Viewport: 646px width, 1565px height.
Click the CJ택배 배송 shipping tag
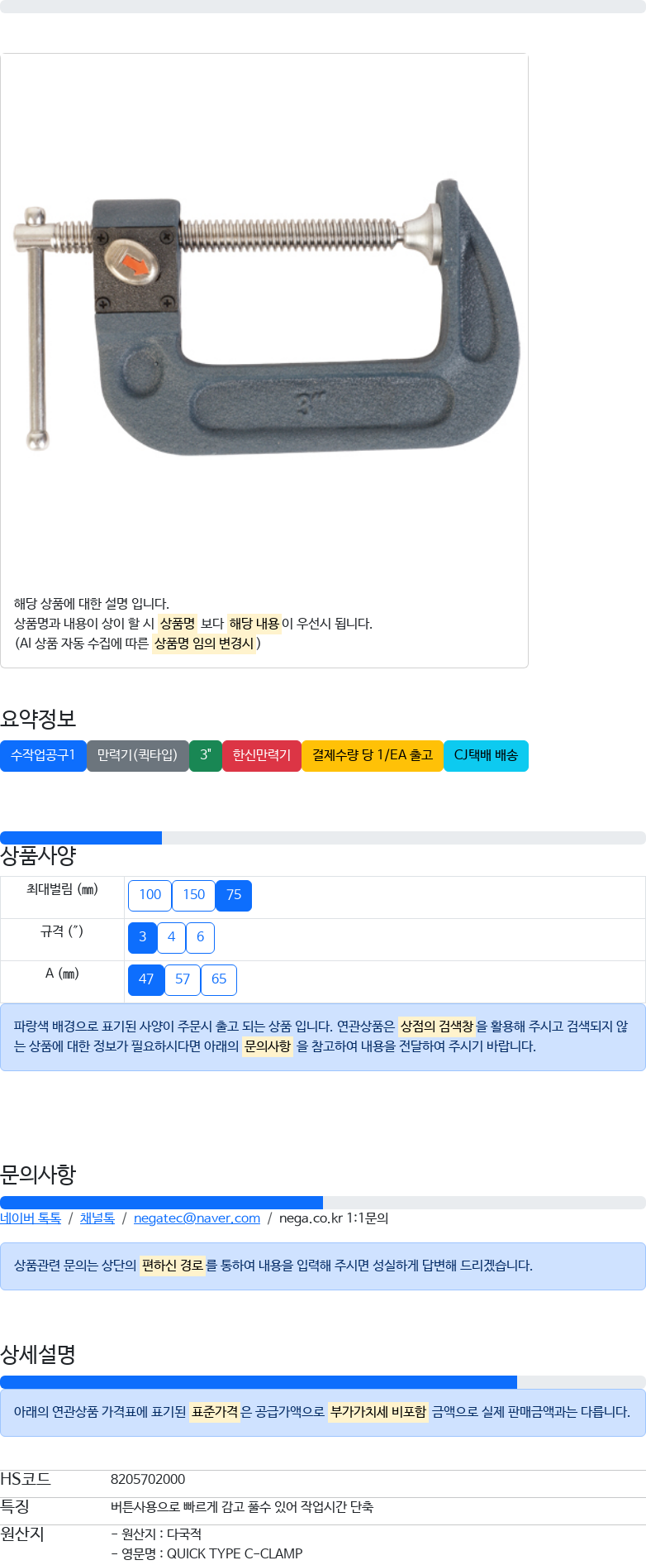click(x=486, y=755)
